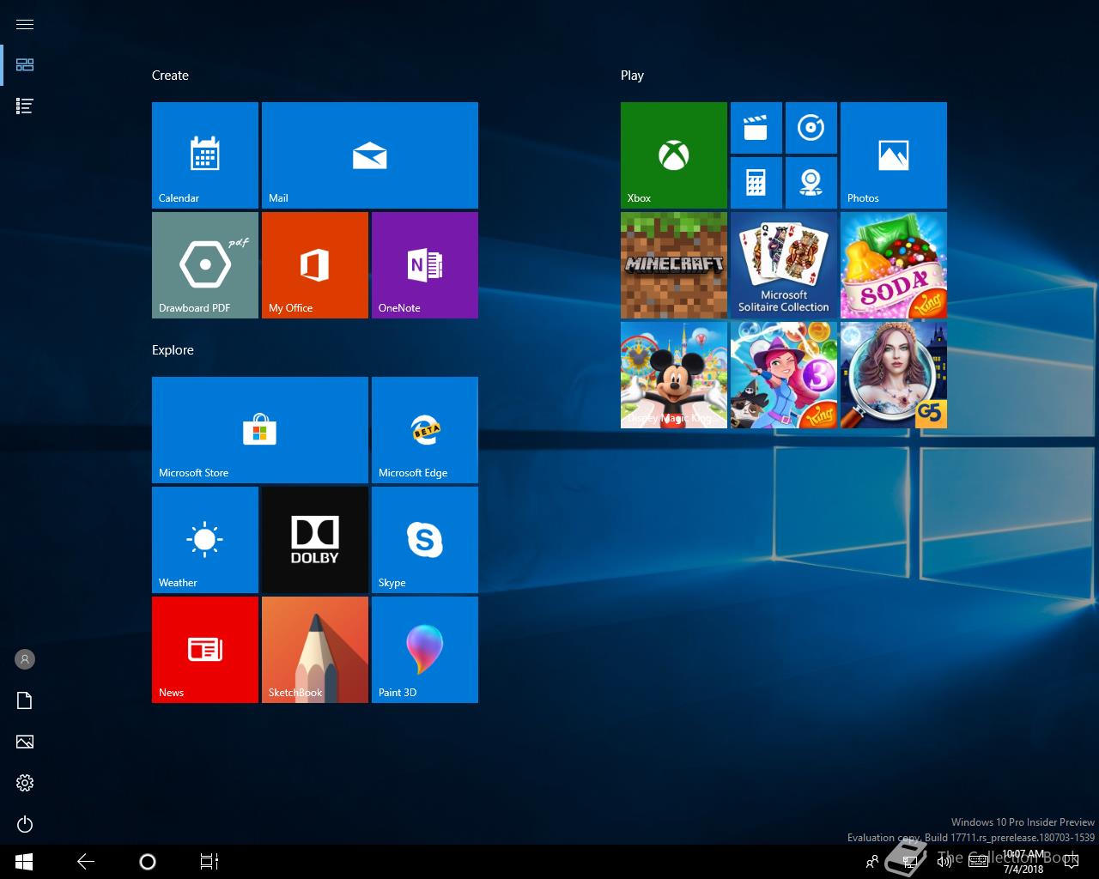Open the Dolby tile

[315, 540]
